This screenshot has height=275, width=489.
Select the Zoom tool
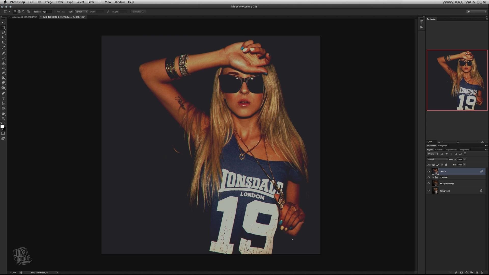click(3, 119)
